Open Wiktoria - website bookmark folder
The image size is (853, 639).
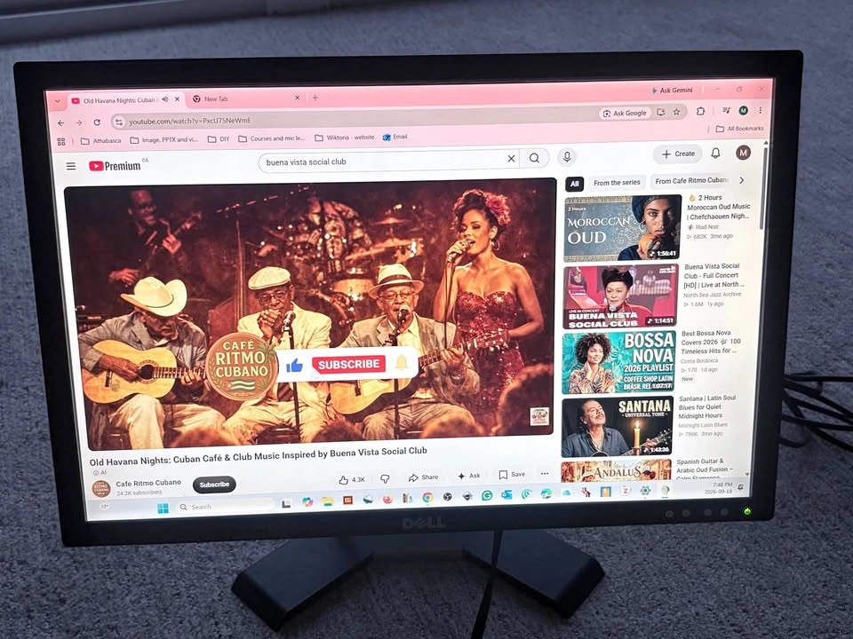click(x=345, y=138)
